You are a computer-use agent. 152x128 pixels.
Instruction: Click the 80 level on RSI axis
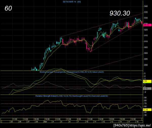(145, 100)
